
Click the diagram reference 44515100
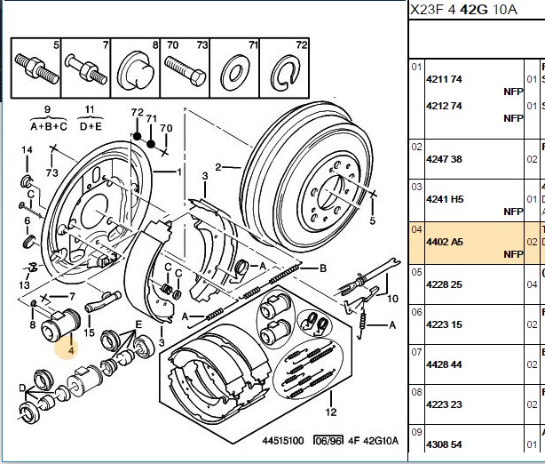[283, 441]
